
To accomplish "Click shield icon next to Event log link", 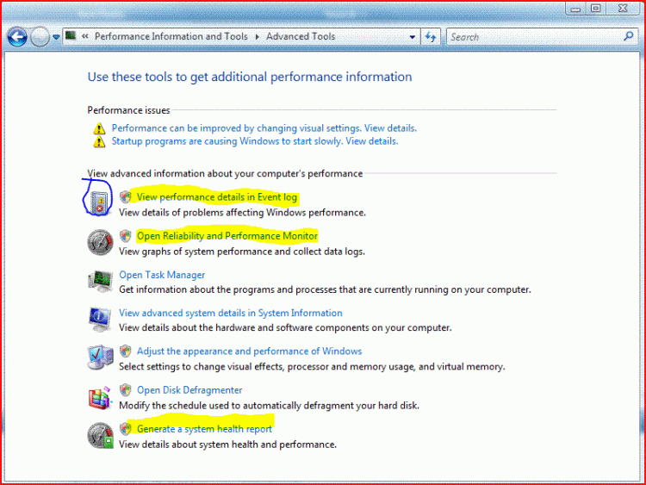I will (126, 197).
